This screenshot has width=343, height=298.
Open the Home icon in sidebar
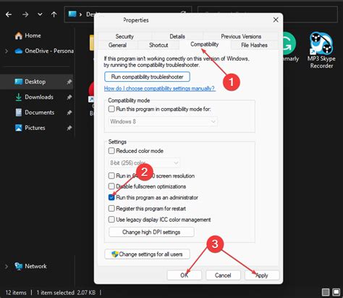(19, 36)
